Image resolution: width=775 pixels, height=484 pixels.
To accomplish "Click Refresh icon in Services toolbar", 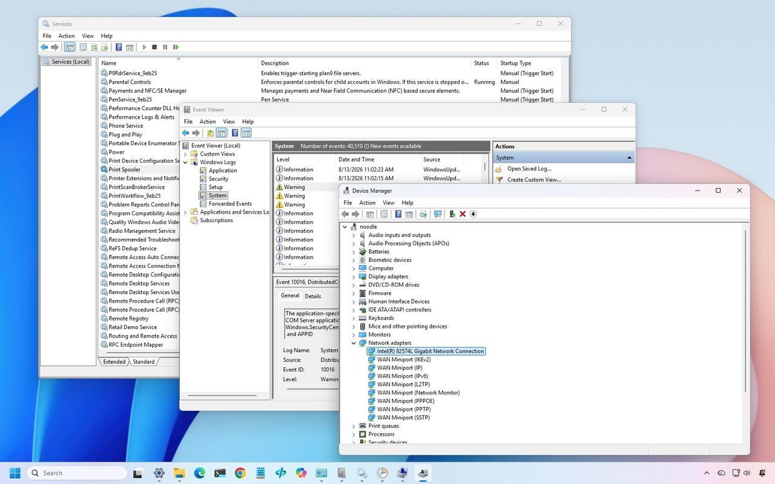I will point(94,47).
